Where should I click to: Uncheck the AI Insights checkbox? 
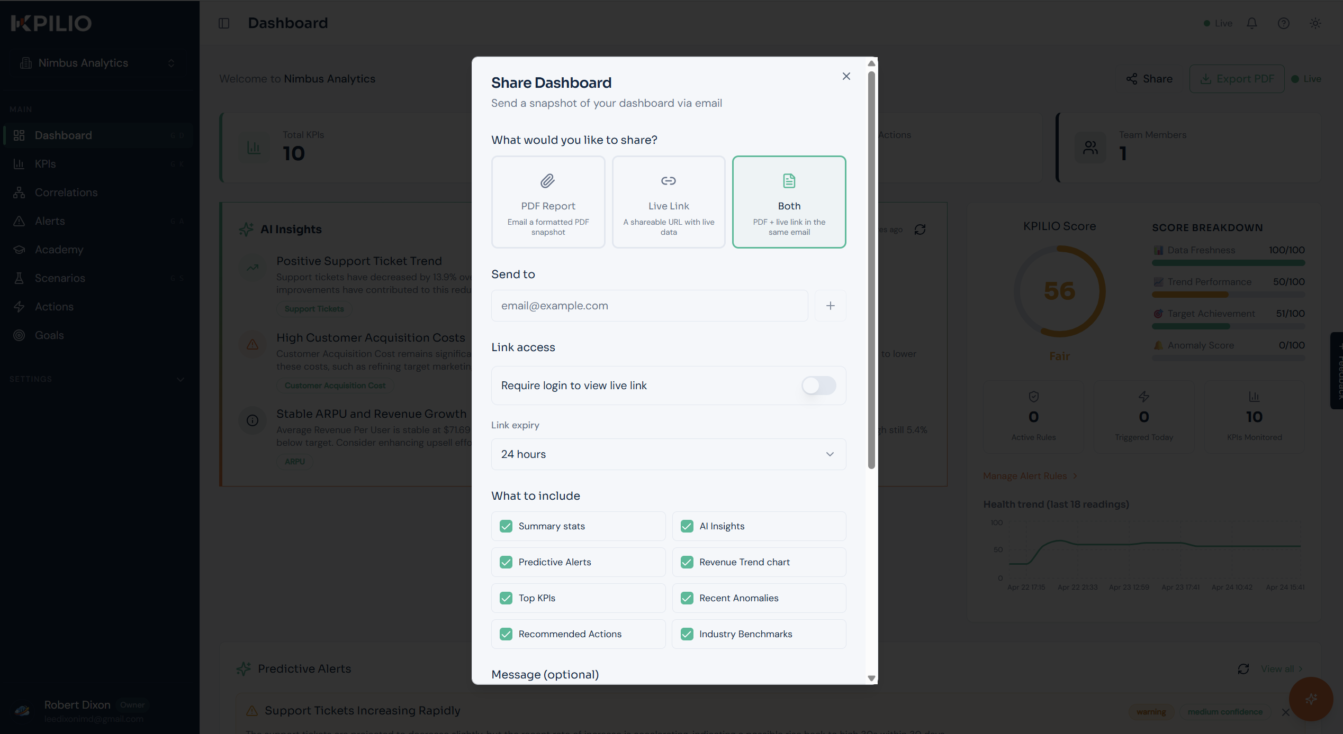(687, 526)
